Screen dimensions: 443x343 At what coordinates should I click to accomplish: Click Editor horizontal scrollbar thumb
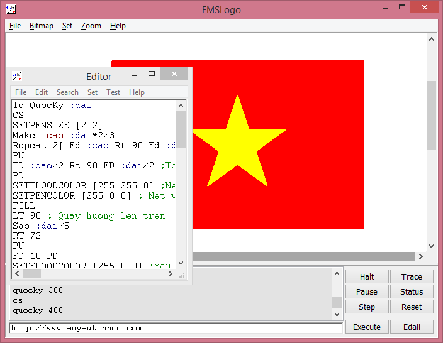pos(31,274)
